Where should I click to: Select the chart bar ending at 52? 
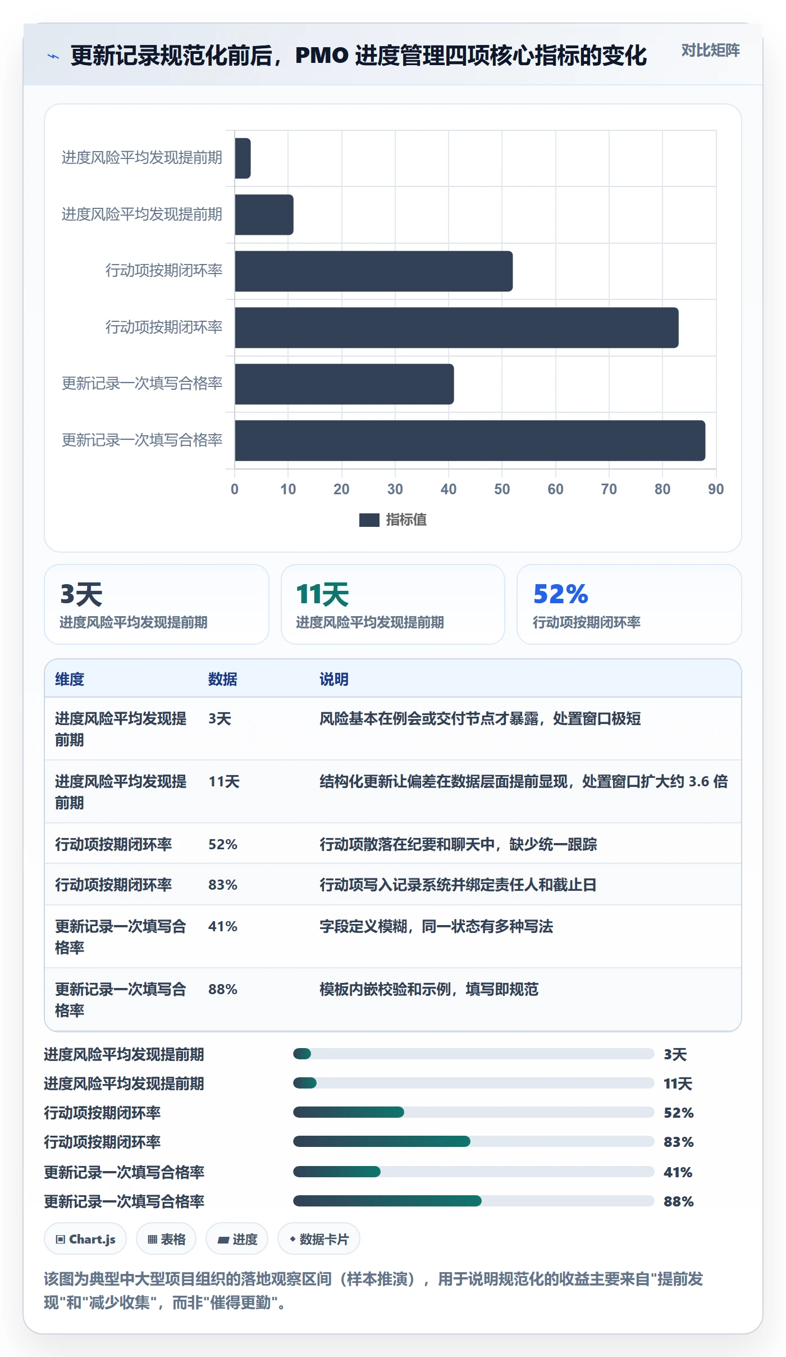coord(374,271)
